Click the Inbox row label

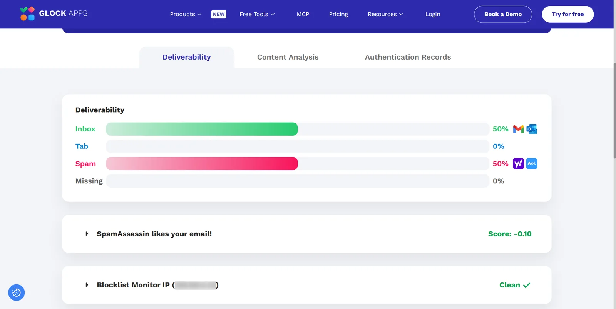[85, 129]
